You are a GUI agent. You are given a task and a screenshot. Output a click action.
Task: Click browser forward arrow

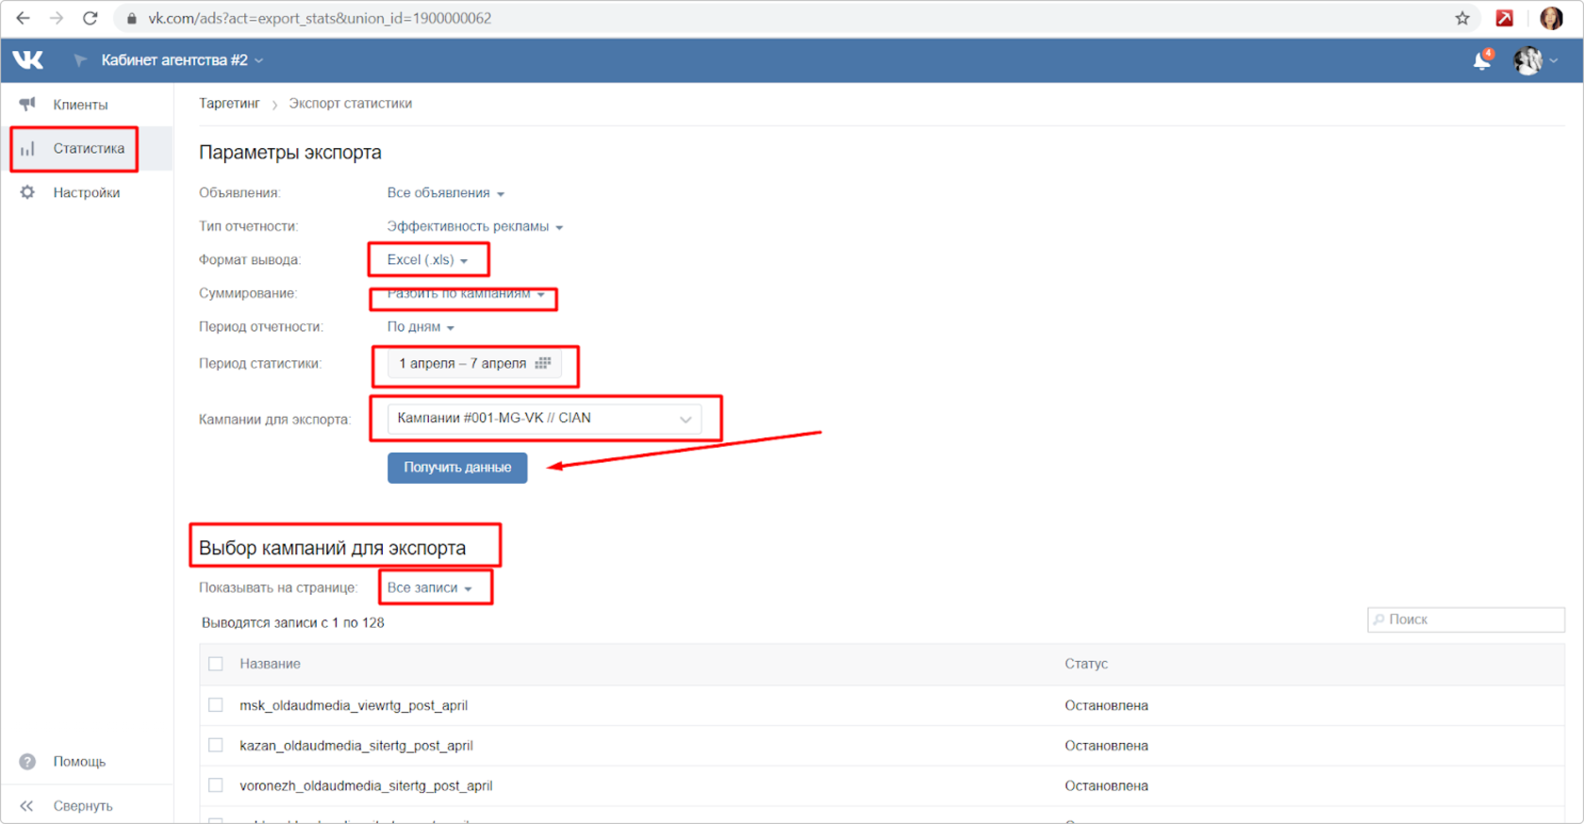click(x=57, y=18)
